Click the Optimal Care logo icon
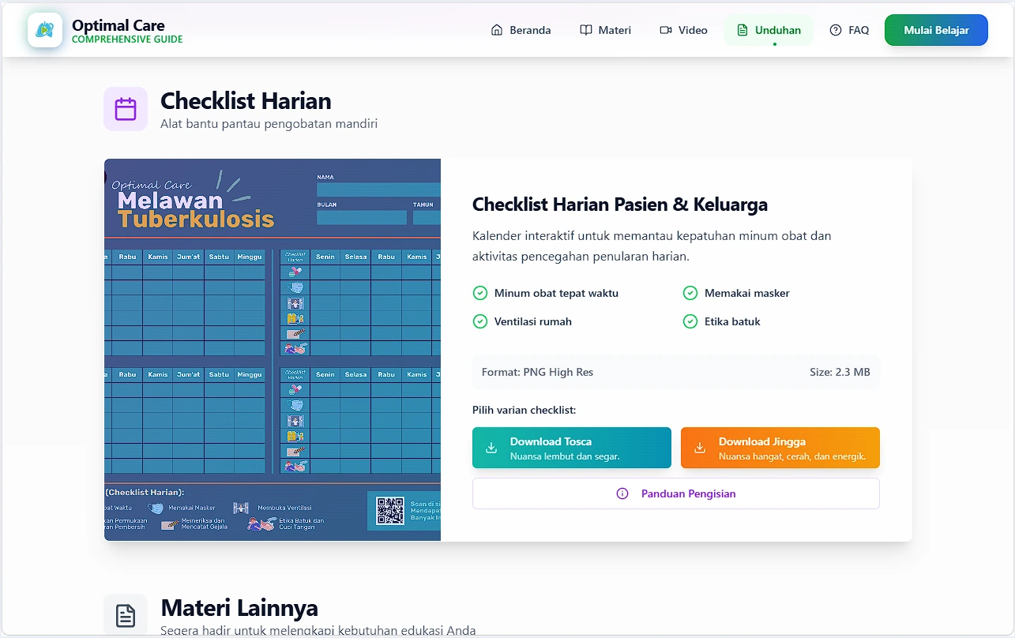The height and width of the screenshot is (638, 1015). click(x=45, y=30)
